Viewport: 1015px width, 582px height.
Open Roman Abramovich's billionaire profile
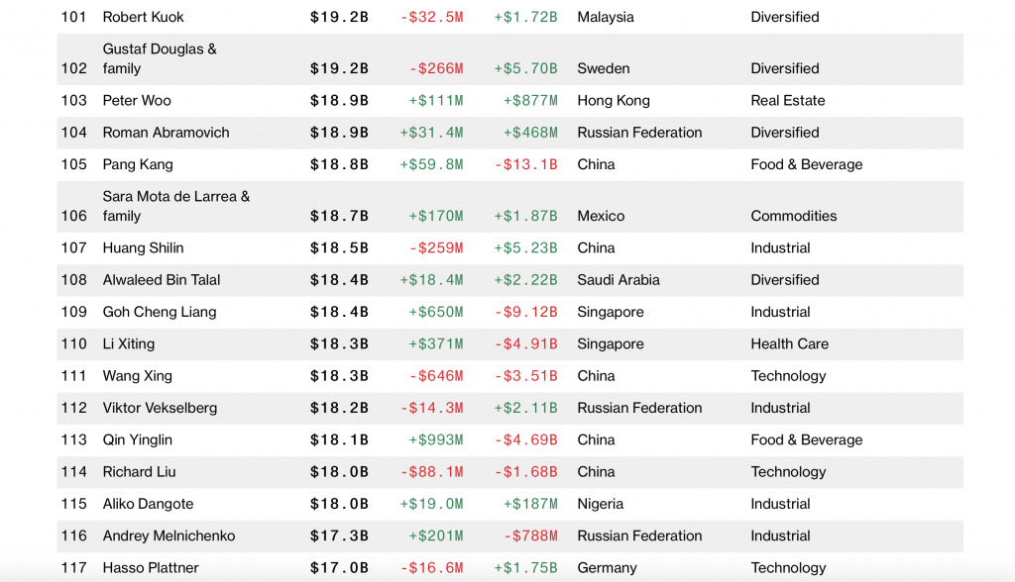pos(166,133)
